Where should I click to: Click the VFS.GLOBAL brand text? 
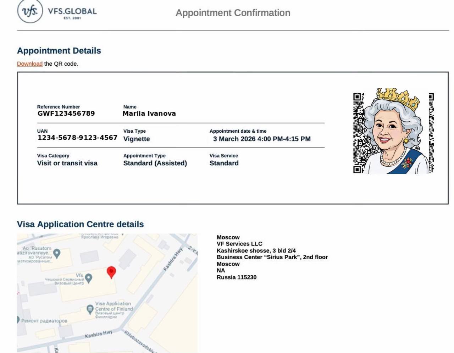[x=72, y=11]
